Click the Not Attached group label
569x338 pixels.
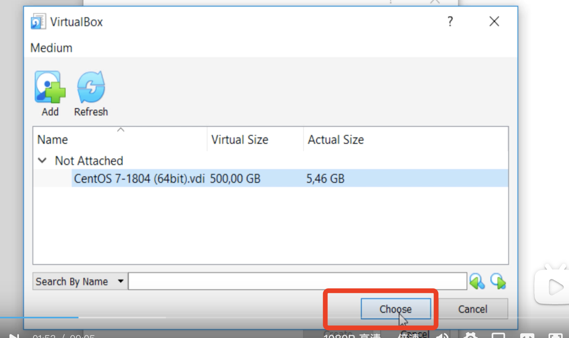89,160
